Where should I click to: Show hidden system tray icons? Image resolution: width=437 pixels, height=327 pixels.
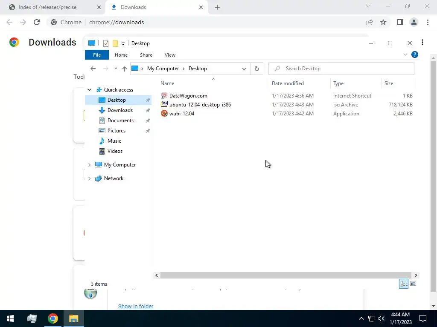click(x=361, y=318)
